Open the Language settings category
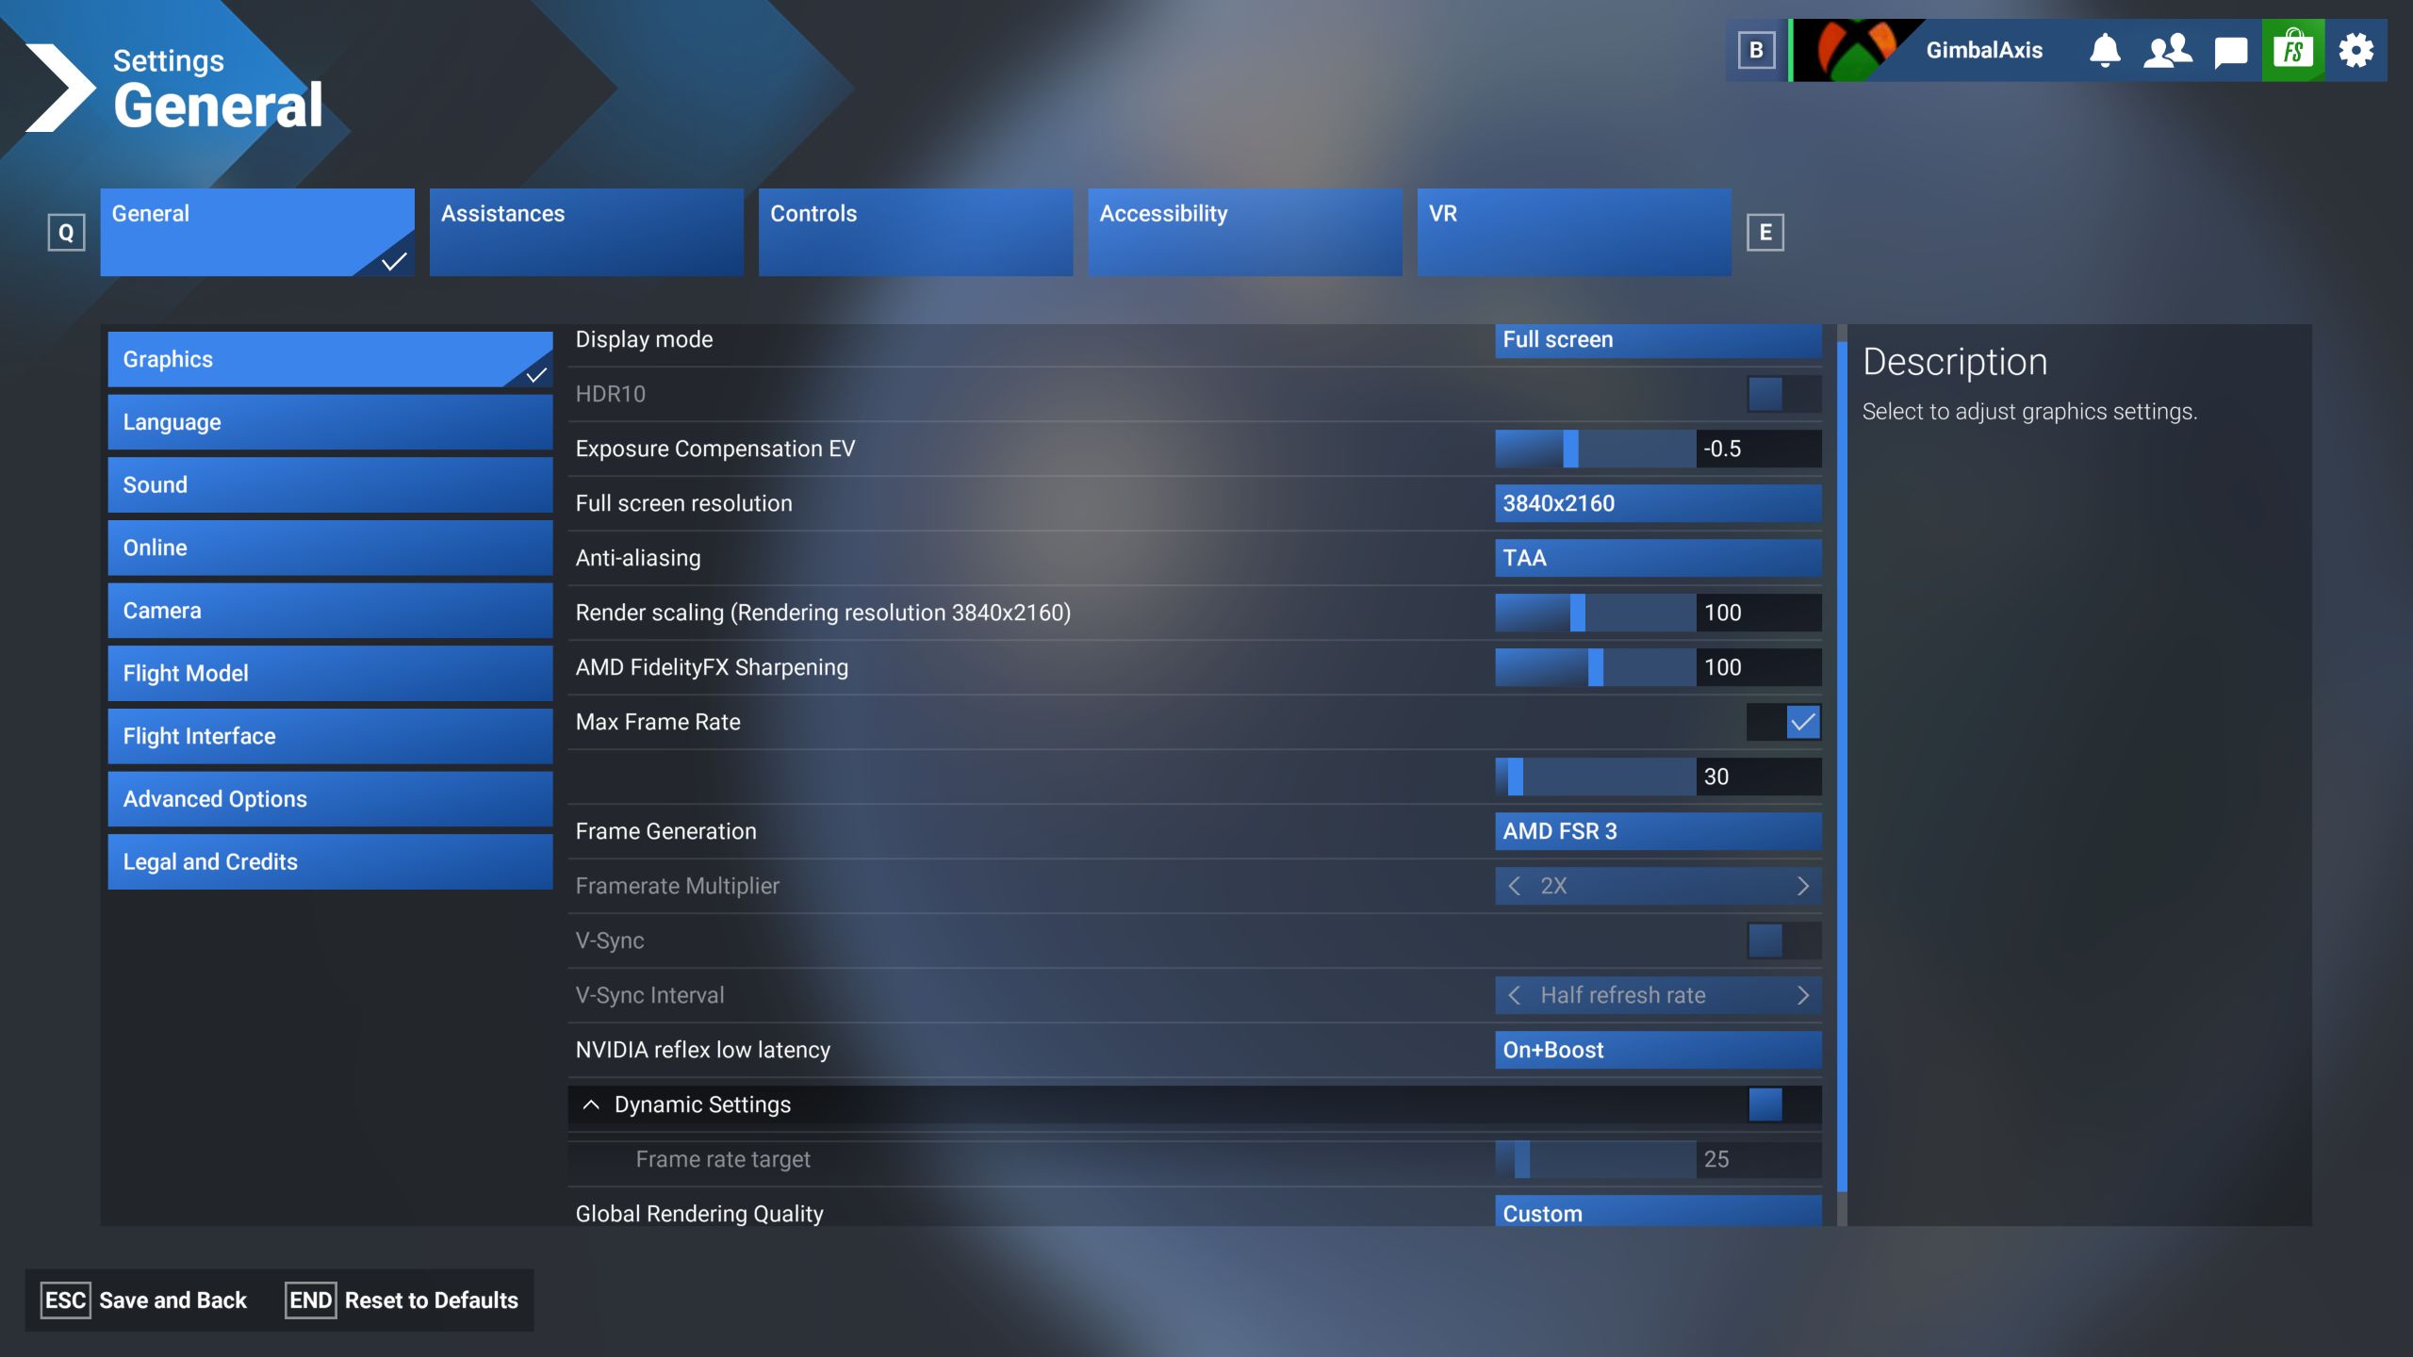The height and width of the screenshot is (1357, 2413). click(x=330, y=422)
